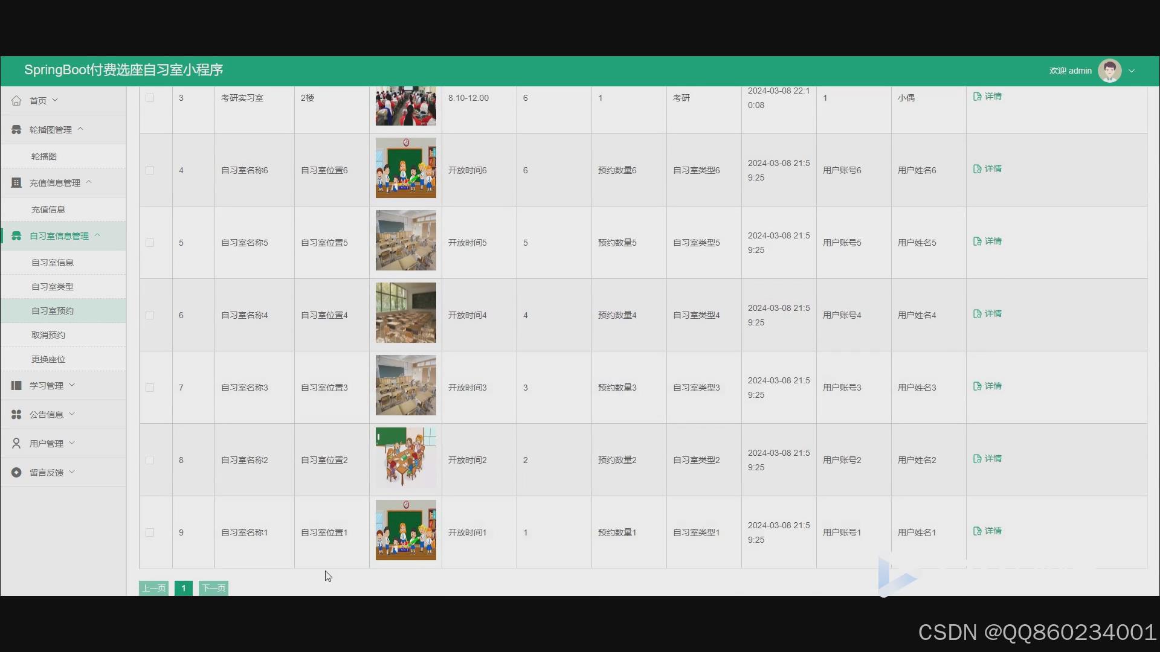Click detail icon in 自习室名称6 row
Screen dimensions: 1160x652
tap(977, 169)
